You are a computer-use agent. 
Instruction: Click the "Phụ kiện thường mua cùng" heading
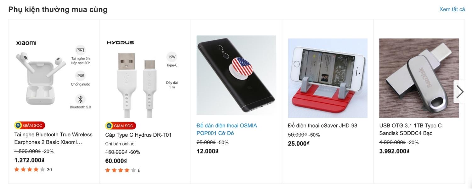[58, 9]
